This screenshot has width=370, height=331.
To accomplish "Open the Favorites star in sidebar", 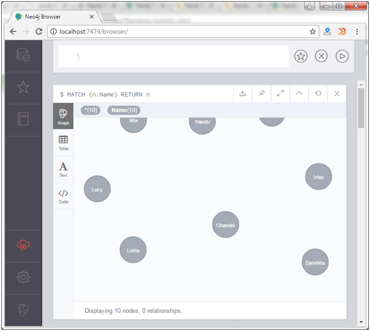I will click(23, 88).
